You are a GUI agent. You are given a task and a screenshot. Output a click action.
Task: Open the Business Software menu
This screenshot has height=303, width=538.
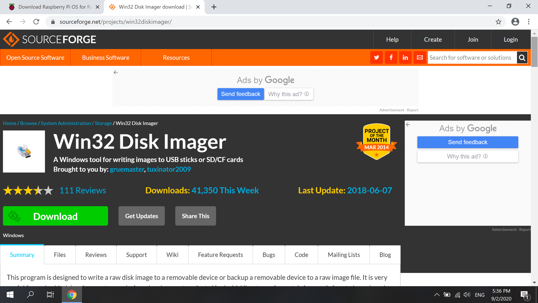[x=106, y=58]
